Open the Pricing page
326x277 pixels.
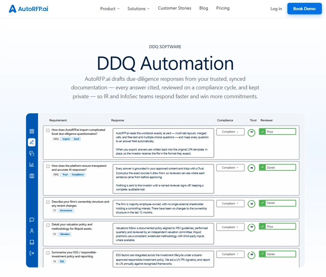[x=223, y=8]
